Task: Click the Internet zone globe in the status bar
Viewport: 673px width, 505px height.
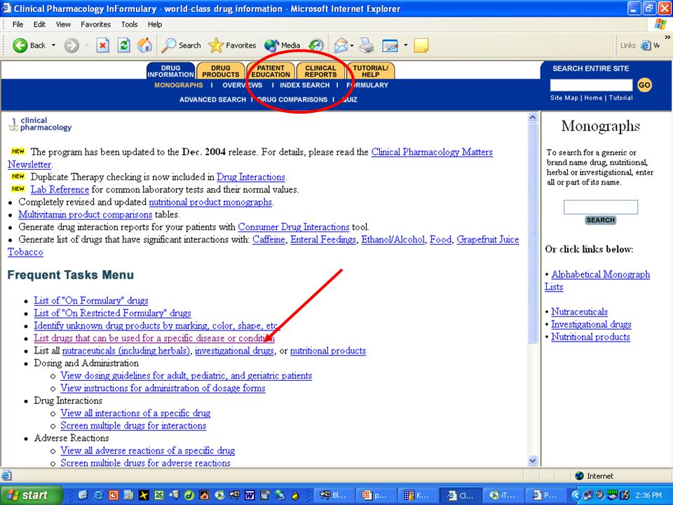Action: tap(580, 476)
